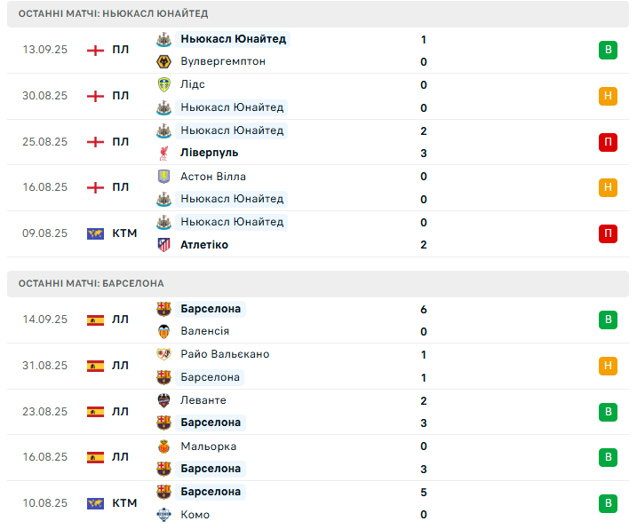Click red П badge for the Liverpool match
The width and height of the screenshot is (637, 529).
(x=608, y=142)
